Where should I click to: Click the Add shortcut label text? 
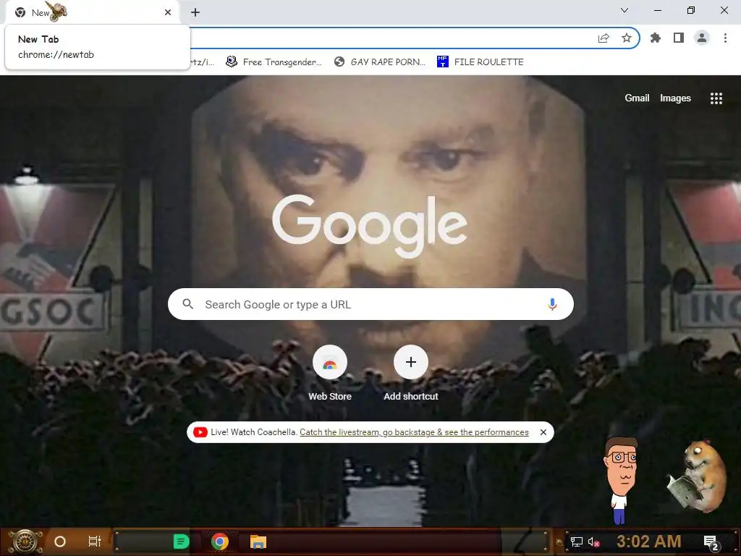(411, 397)
